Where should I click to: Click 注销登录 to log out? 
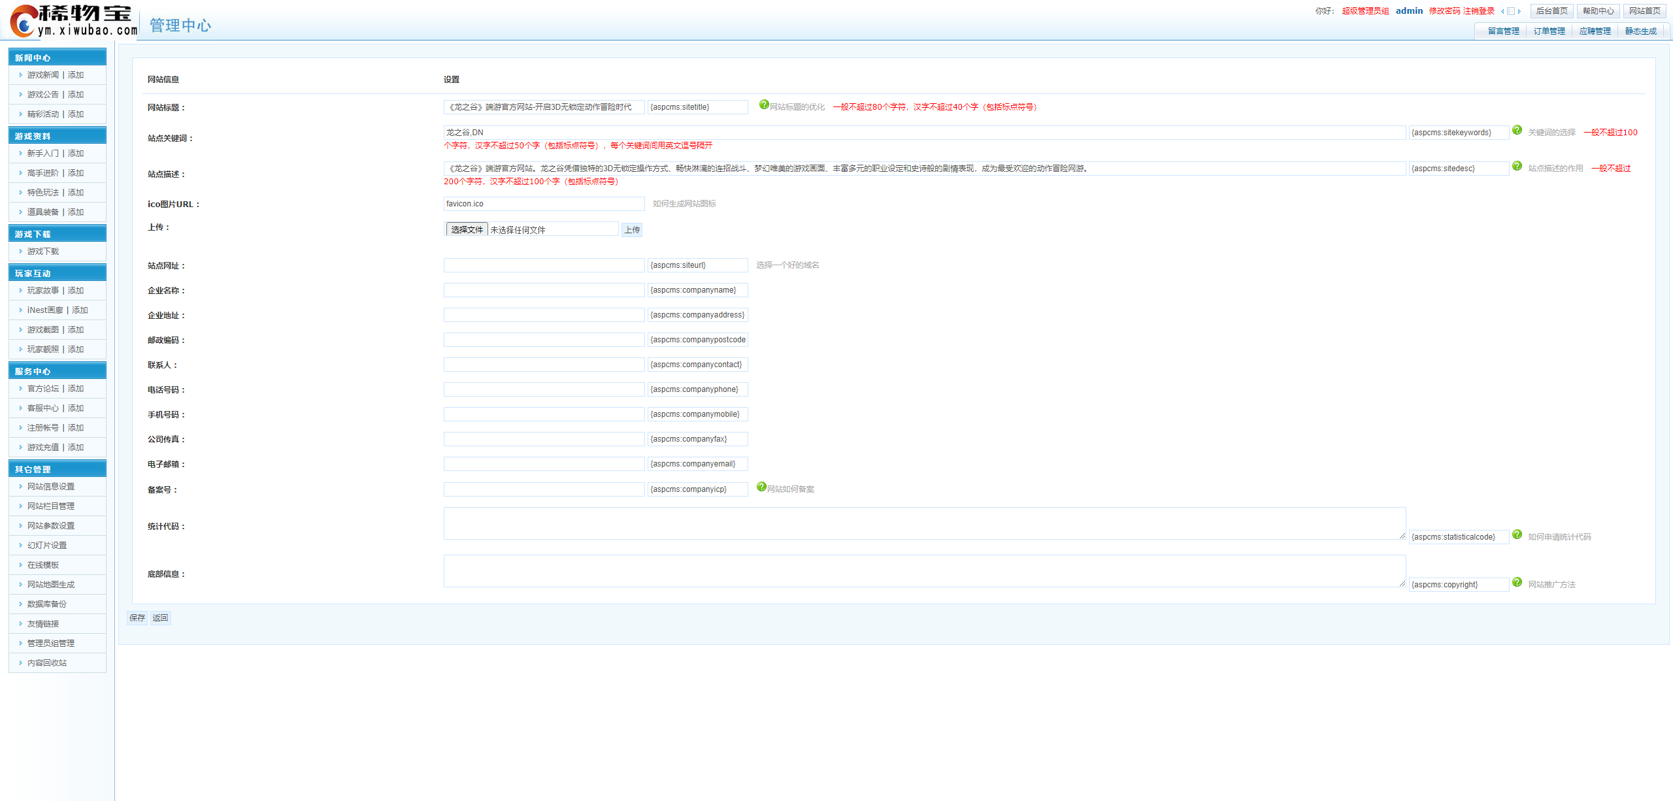tap(1479, 11)
